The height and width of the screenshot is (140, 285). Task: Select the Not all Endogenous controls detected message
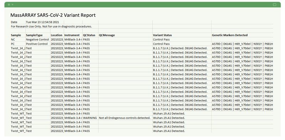[x=125, y=118]
